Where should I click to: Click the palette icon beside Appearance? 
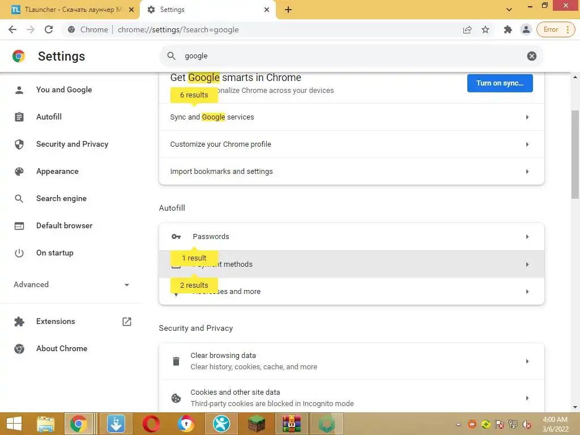tap(19, 171)
